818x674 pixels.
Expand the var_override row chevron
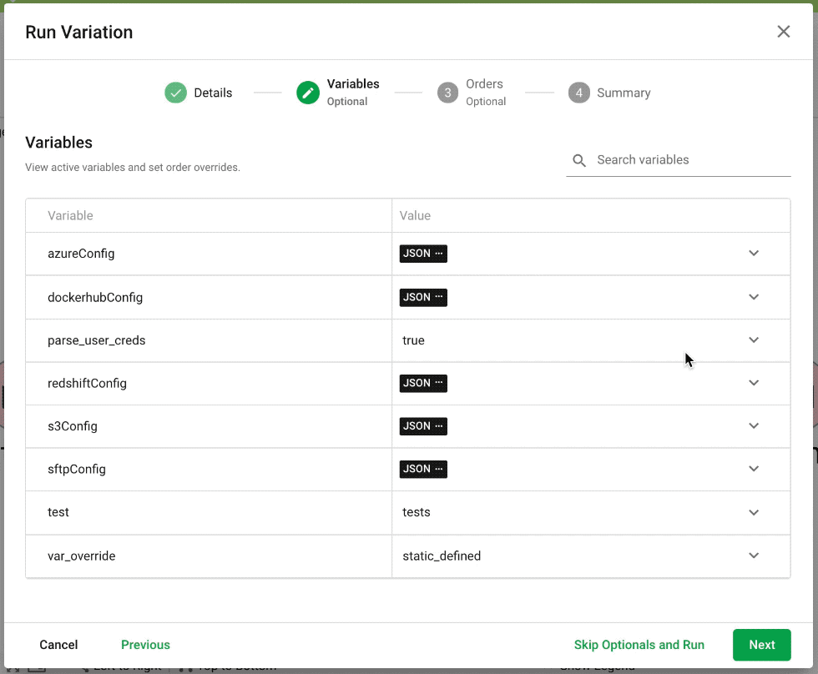pyautogui.click(x=754, y=556)
